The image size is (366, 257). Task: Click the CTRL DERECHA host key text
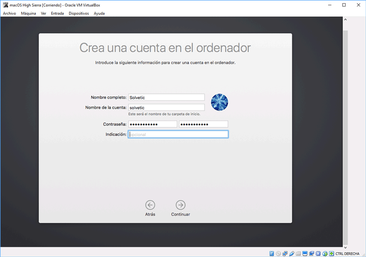(347, 253)
